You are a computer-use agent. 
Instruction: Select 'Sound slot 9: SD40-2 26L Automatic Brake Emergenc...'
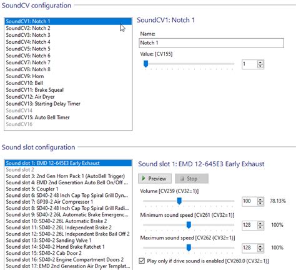pyautogui.click(x=68, y=215)
